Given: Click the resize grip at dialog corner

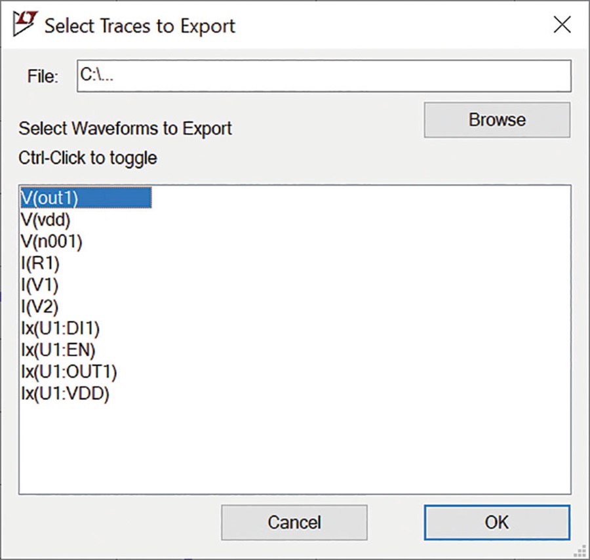Looking at the screenshot, I should coord(580,551).
